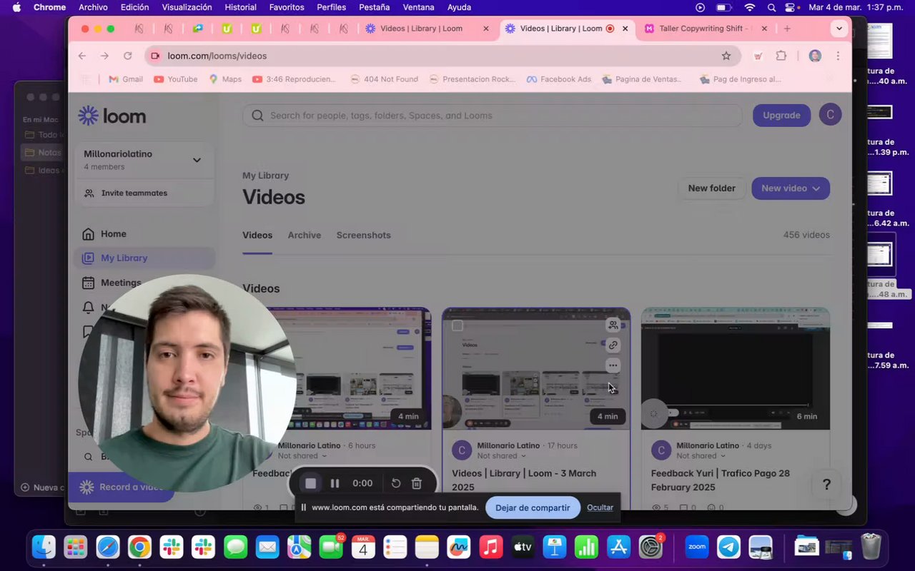Open a new Chrome tab with the plus button
915x571 pixels.
pos(787,29)
